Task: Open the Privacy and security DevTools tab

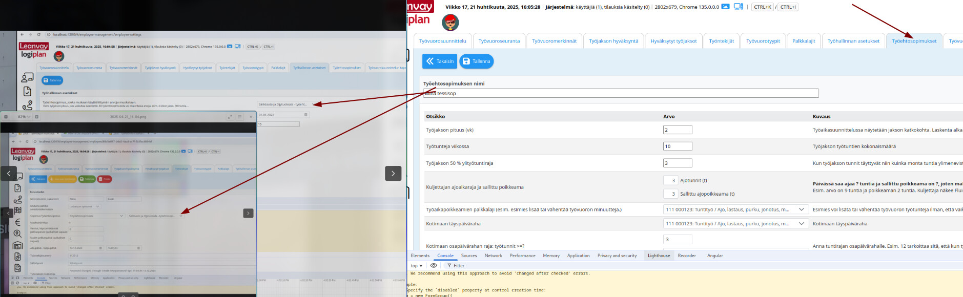Action: [x=617, y=256]
